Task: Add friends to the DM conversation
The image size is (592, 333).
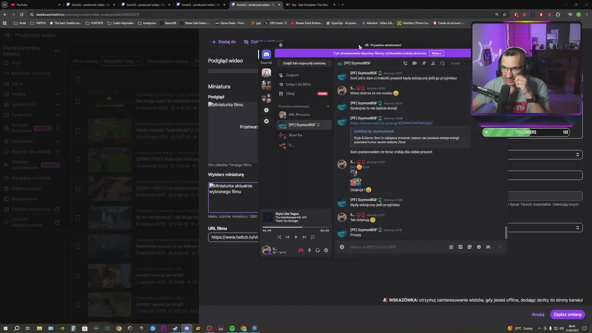Action: click(433, 63)
